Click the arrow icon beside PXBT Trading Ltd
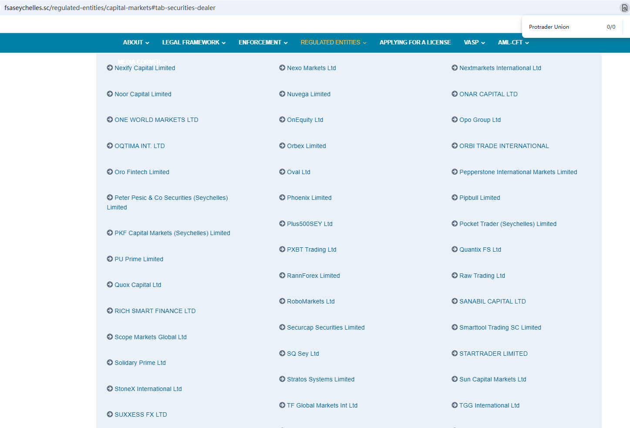This screenshot has height=428, width=630. point(282,249)
